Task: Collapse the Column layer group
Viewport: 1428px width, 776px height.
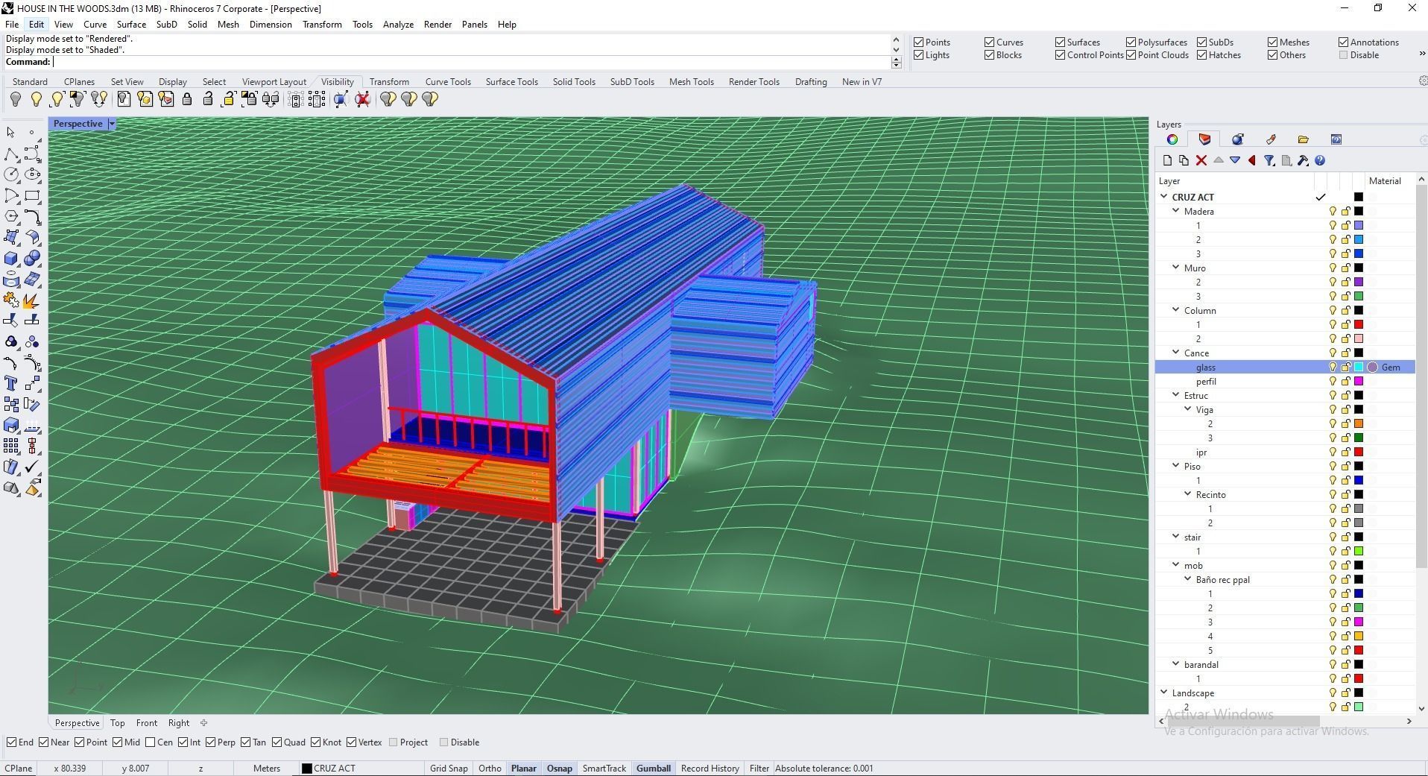Action: click(x=1176, y=310)
